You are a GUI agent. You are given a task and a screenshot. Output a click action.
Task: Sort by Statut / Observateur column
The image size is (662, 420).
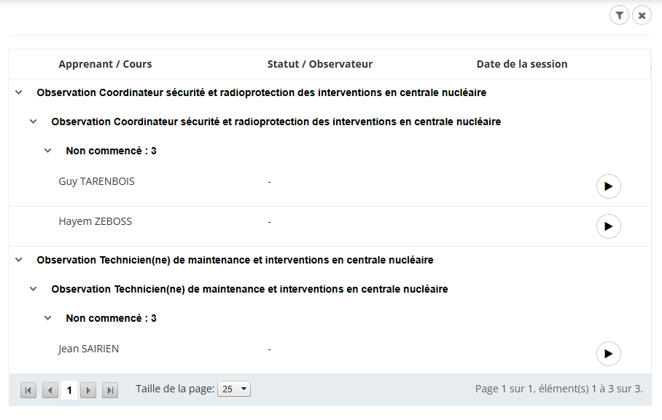pyautogui.click(x=319, y=64)
